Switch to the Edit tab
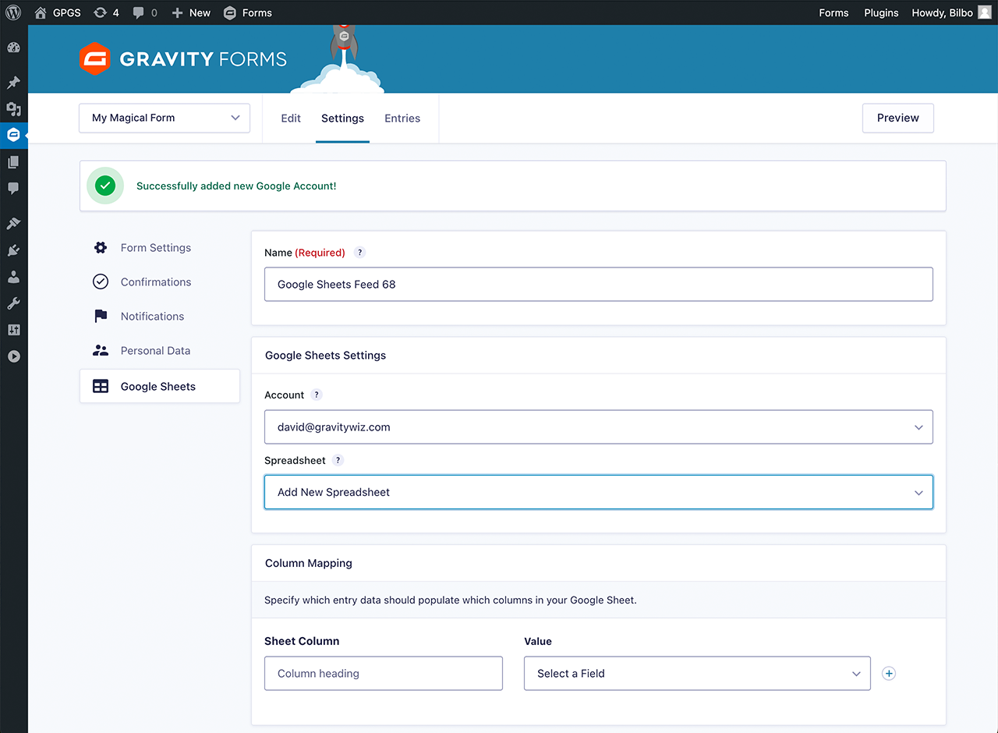Screen dimensions: 998x733 tap(291, 119)
